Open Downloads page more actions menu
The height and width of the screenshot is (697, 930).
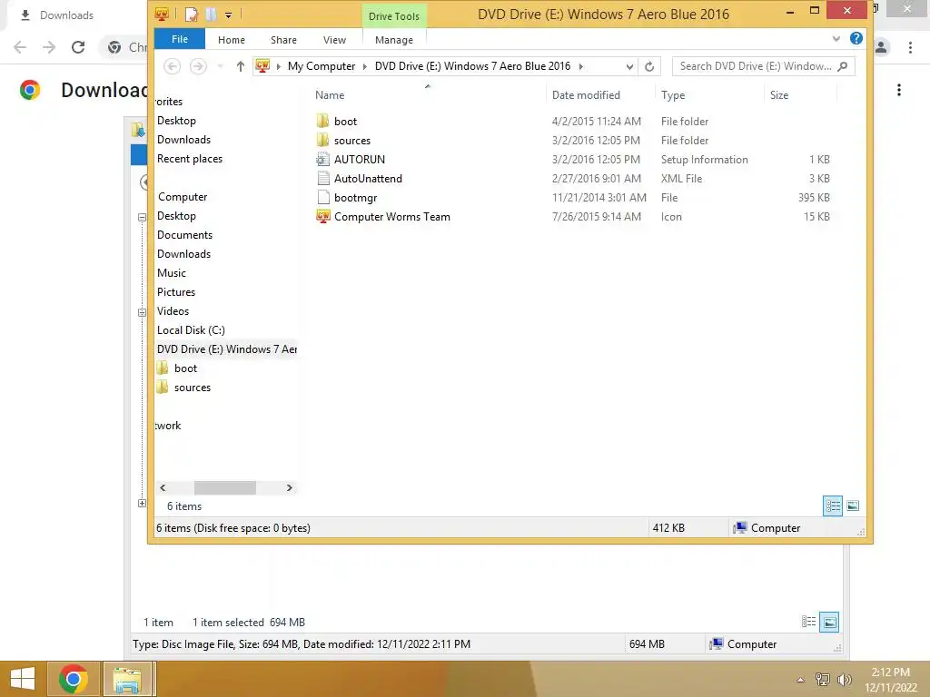899,90
